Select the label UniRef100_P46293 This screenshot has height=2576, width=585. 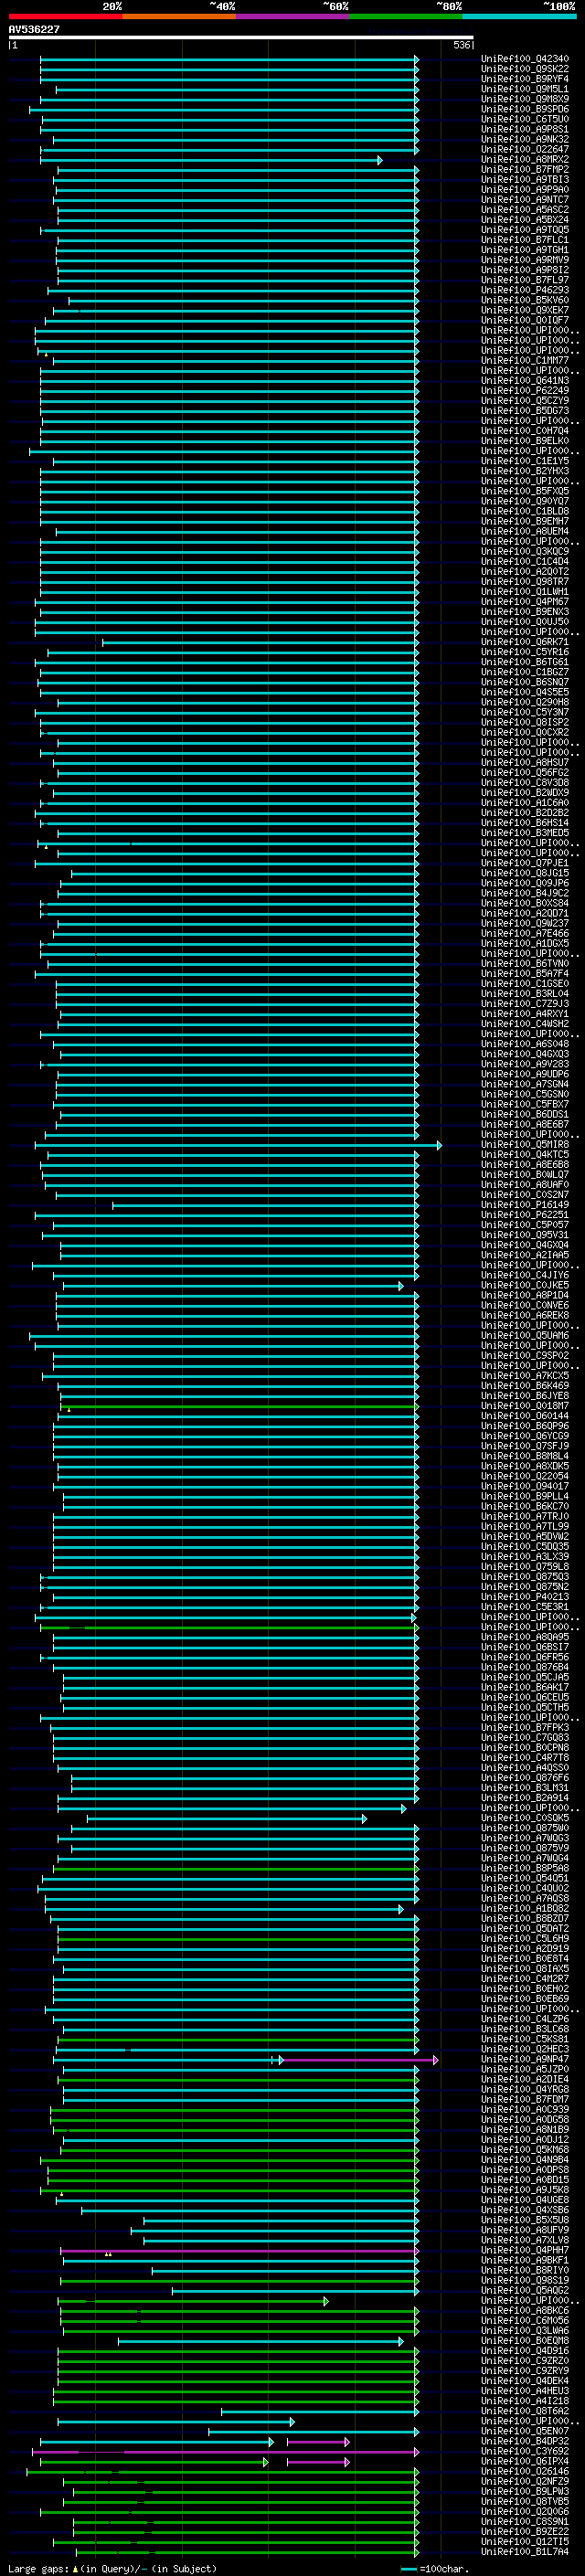[524, 290]
